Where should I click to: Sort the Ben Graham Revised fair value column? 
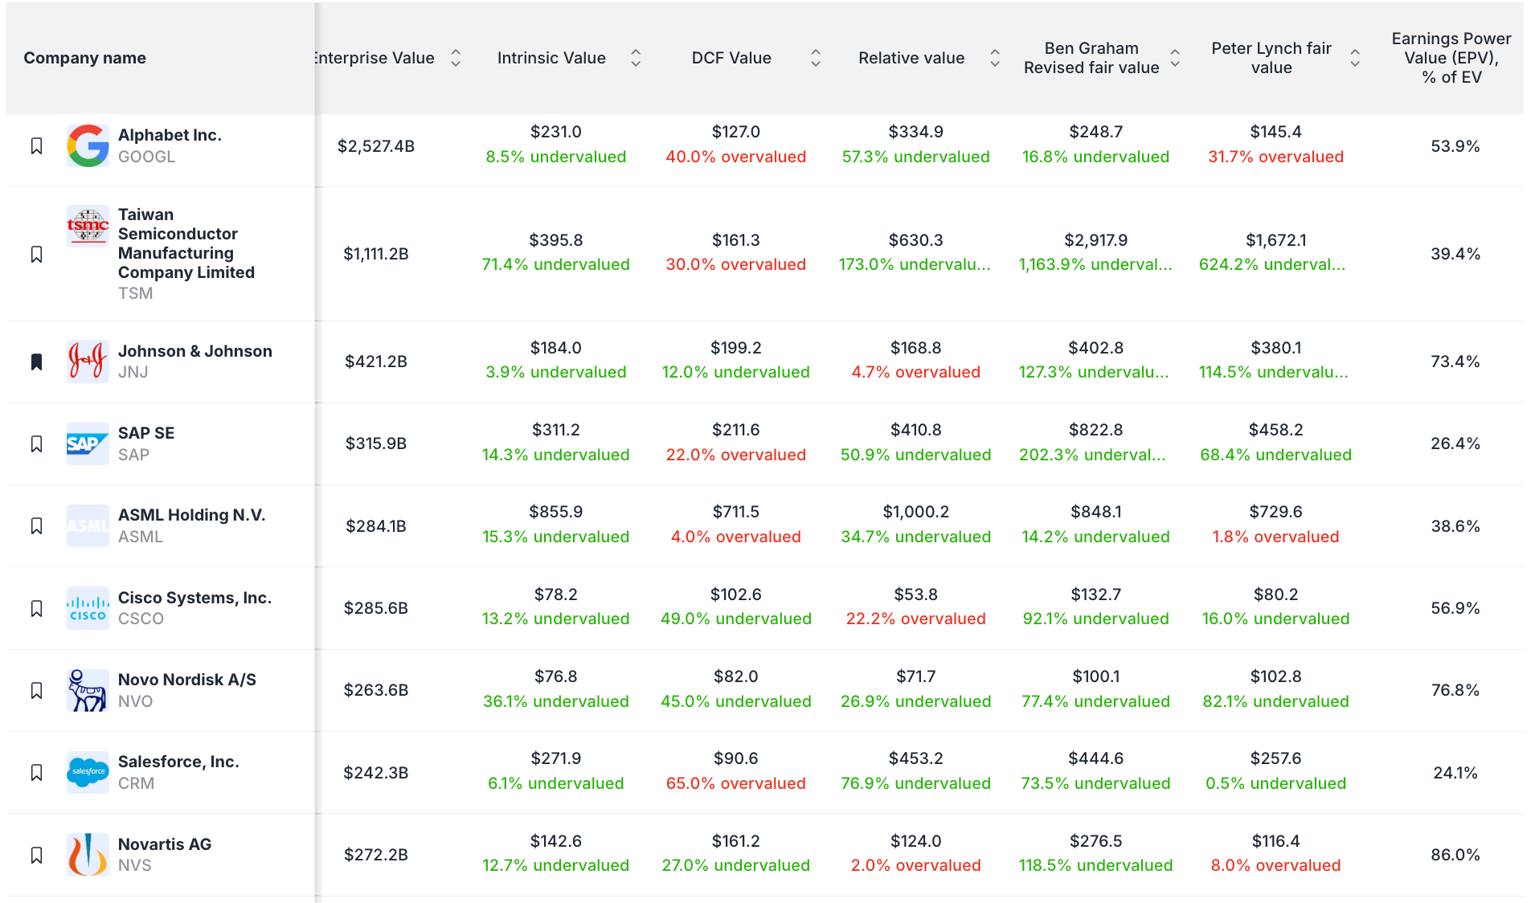1175,58
